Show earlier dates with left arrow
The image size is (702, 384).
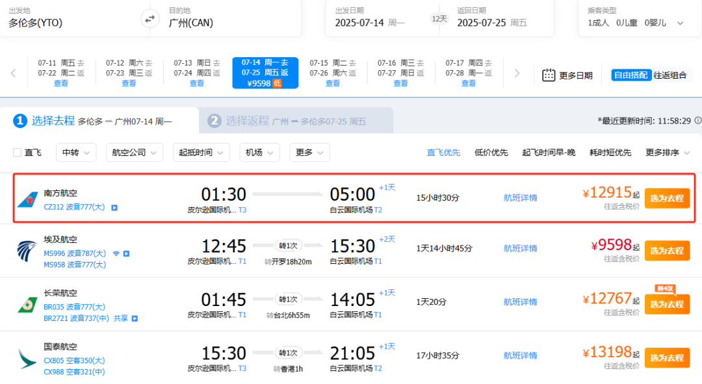[14, 73]
